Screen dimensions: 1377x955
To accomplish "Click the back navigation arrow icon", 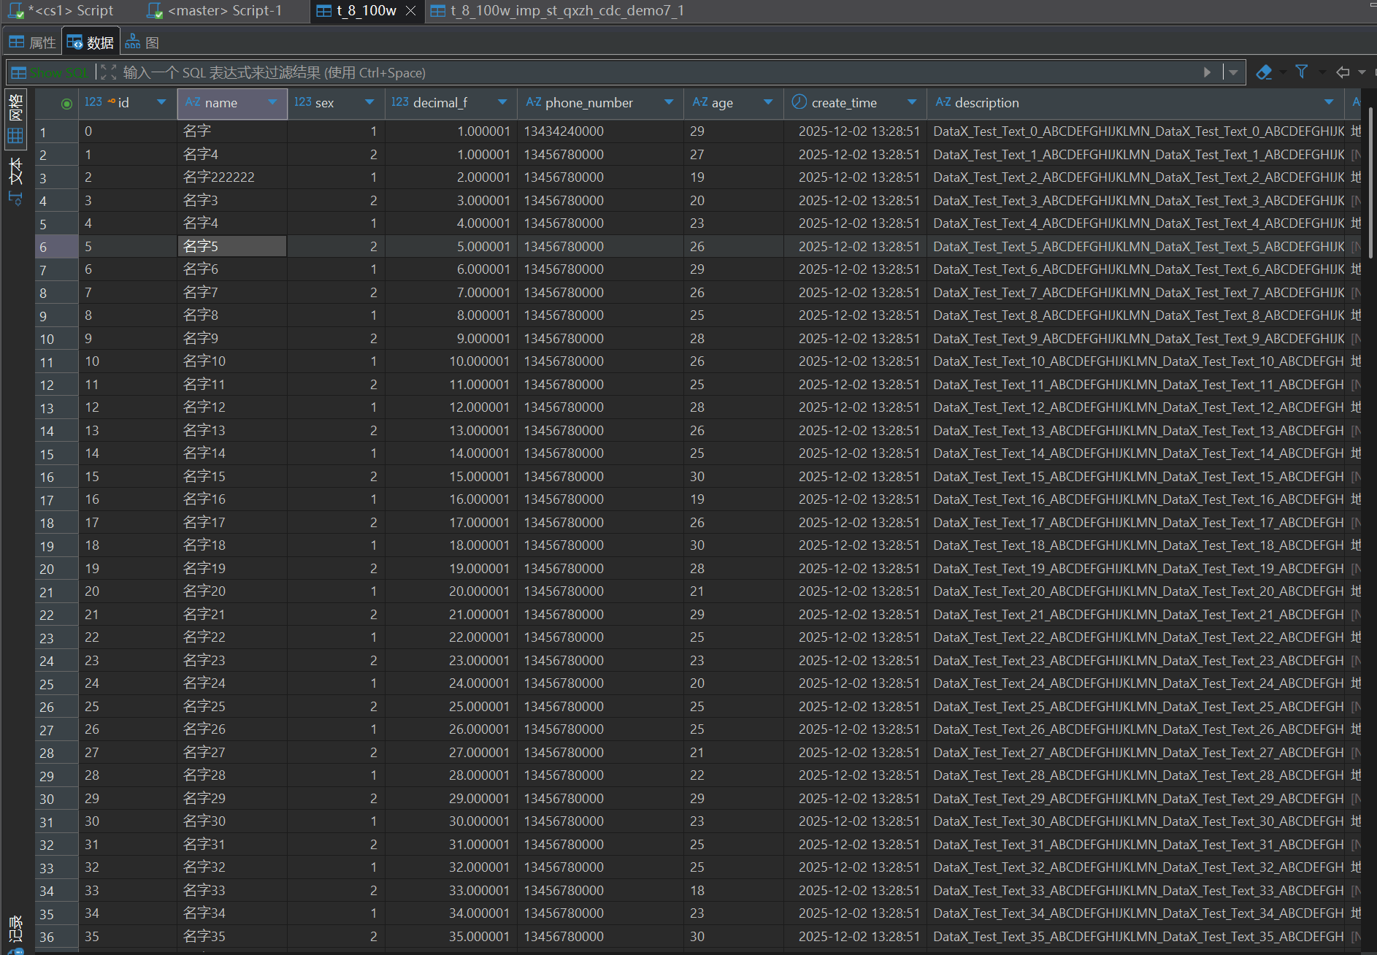I will (1343, 72).
